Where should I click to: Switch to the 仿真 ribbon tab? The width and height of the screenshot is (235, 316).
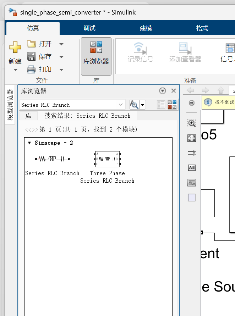pyautogui.click(x=33, y=28)
